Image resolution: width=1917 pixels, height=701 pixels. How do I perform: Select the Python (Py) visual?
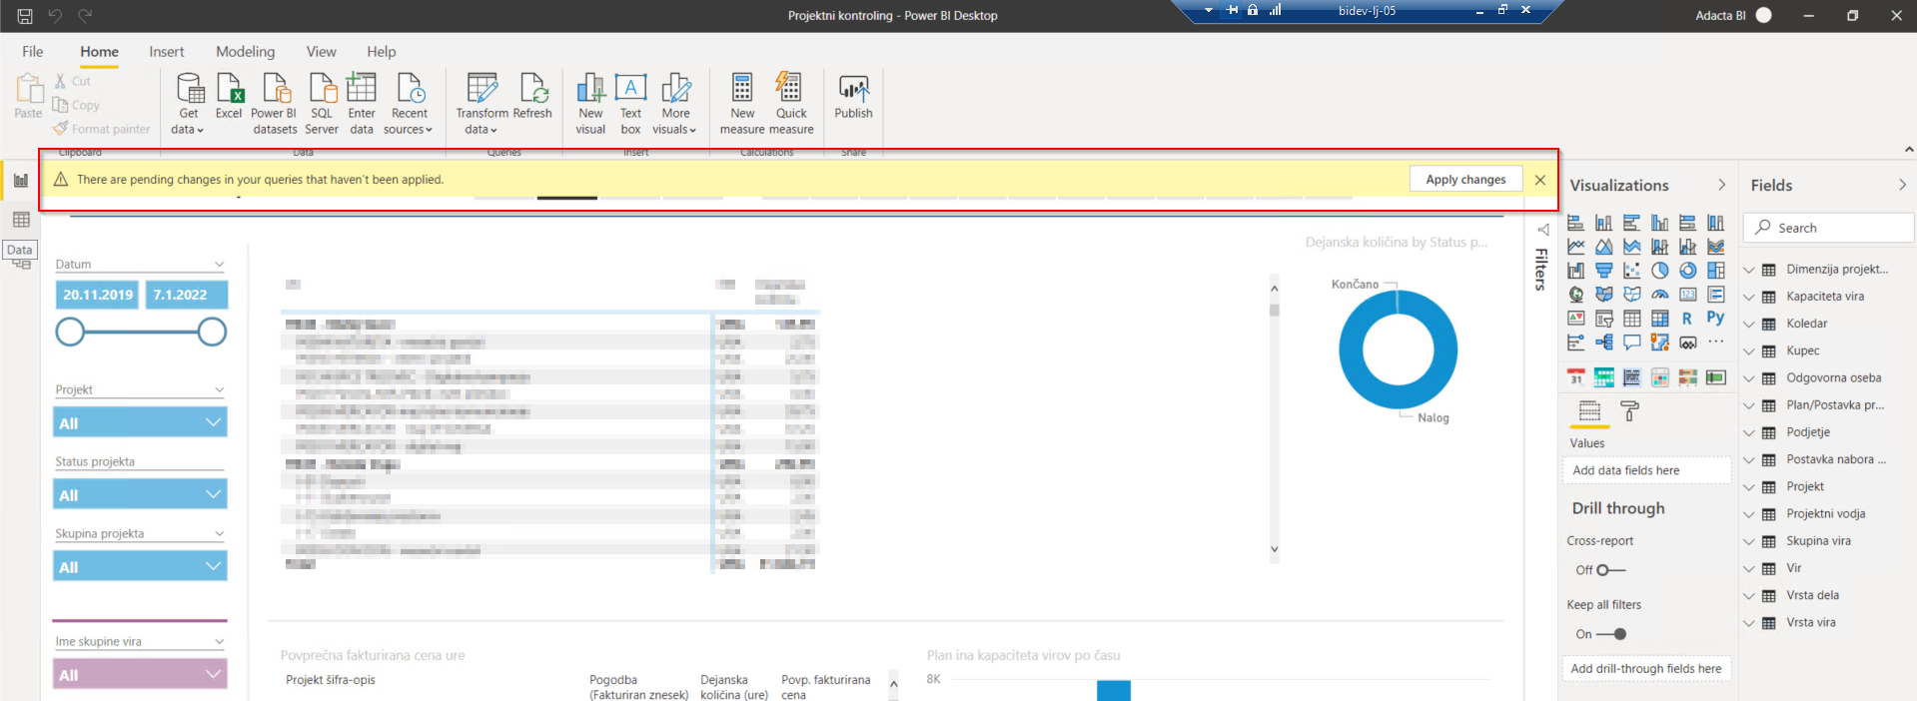(1715, 319)
